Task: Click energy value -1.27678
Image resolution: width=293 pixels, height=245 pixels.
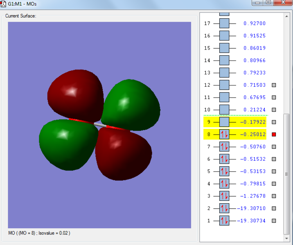Action: pyautogui.click(x=253, y=196)
